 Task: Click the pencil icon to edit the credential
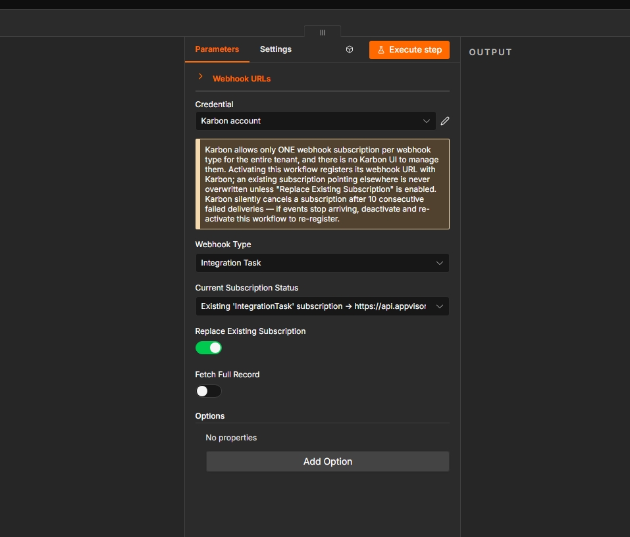point(445,121)
